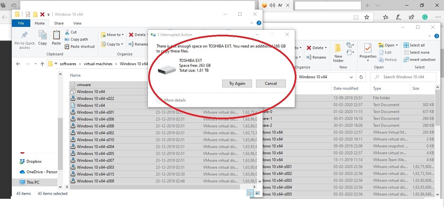
Task: Switch left Explorer to large icons view
Action: tap(257, 194)
